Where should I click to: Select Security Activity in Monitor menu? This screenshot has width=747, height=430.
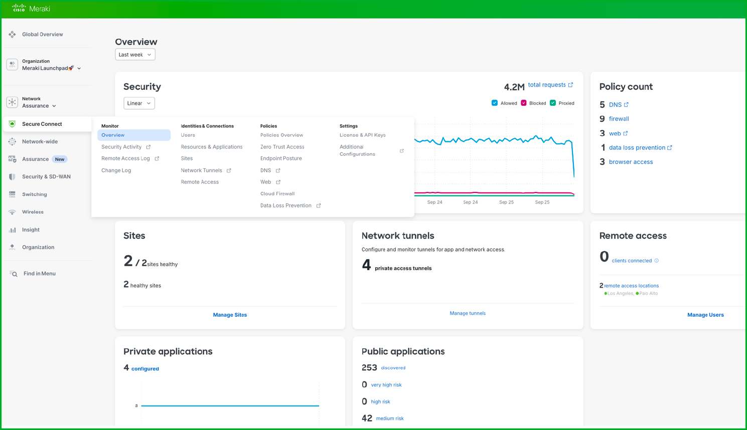(x=121, y=147)
